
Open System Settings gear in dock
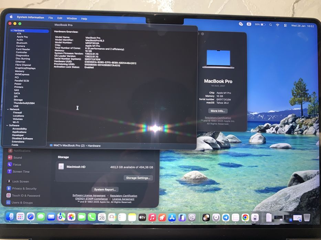pyautogui.click(x=192, y=218)
